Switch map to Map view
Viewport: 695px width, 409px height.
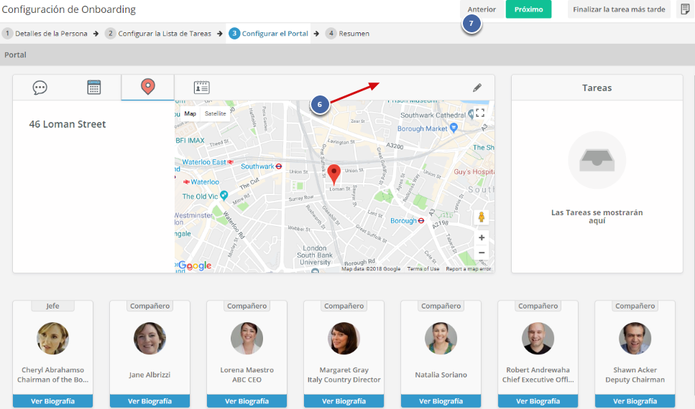click(190, 114)
